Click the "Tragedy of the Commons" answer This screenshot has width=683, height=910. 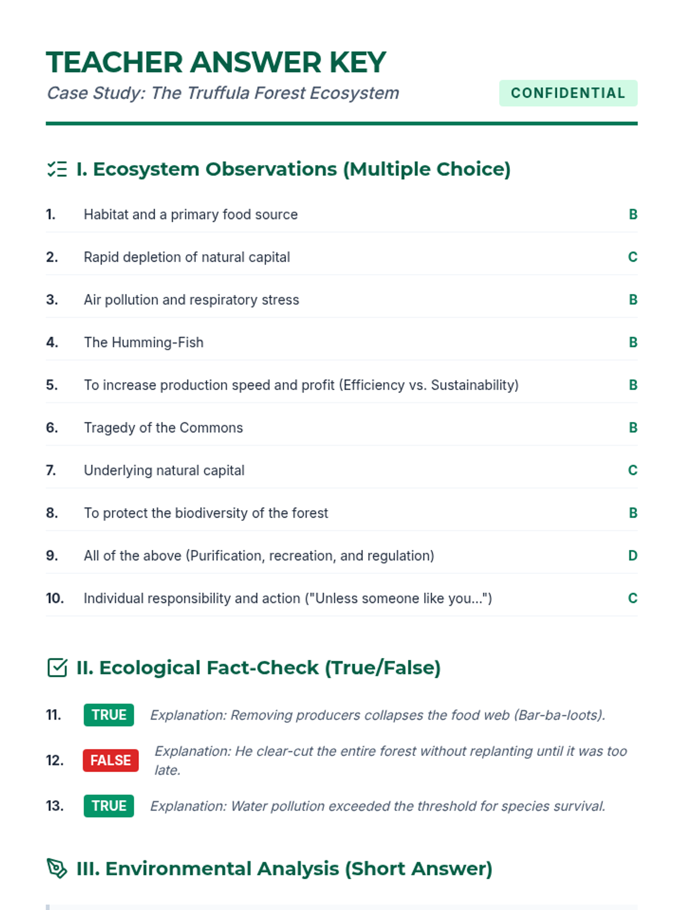point(163,428)
